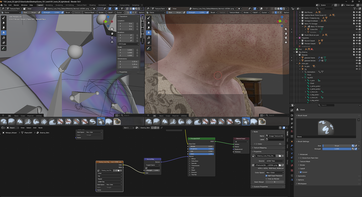Click the lock camera icon in right viewport
Viewport: 362px width, 197px height.
[x=286, y=42]
